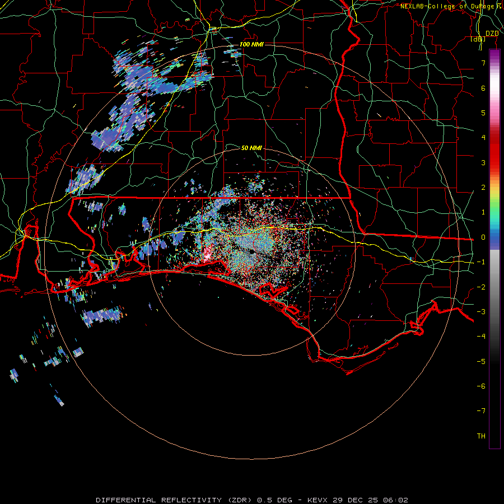Viewport: 504px width, 504px height.
Task: Click the 6 dB scale tick label
Action: [x=483, y=88]
